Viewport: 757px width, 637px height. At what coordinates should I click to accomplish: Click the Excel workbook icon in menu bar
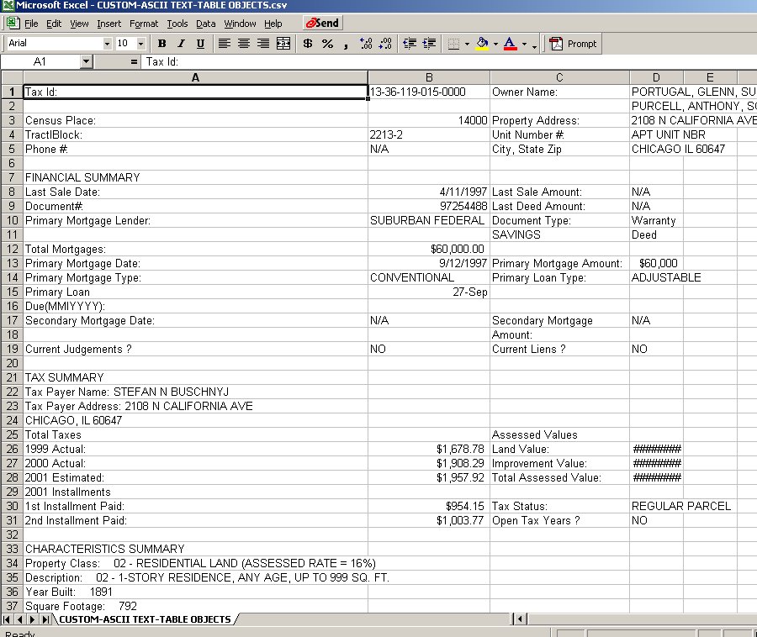13,24
